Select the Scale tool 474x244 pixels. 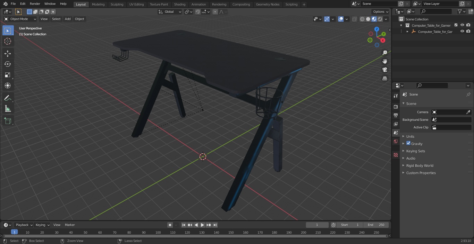tap(8, 75)
